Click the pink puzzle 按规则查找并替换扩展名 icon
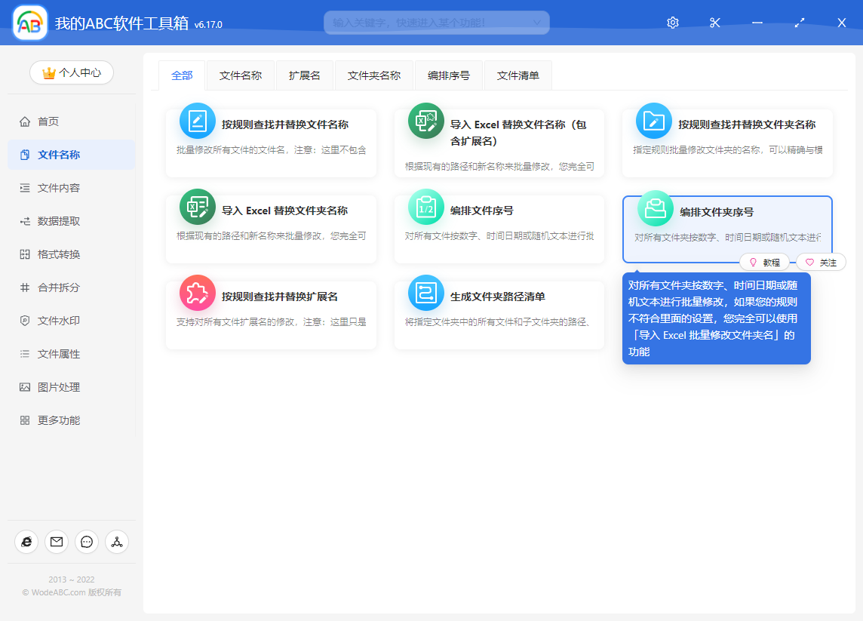Viewport: 863px width, 621px height. point(198,294)
